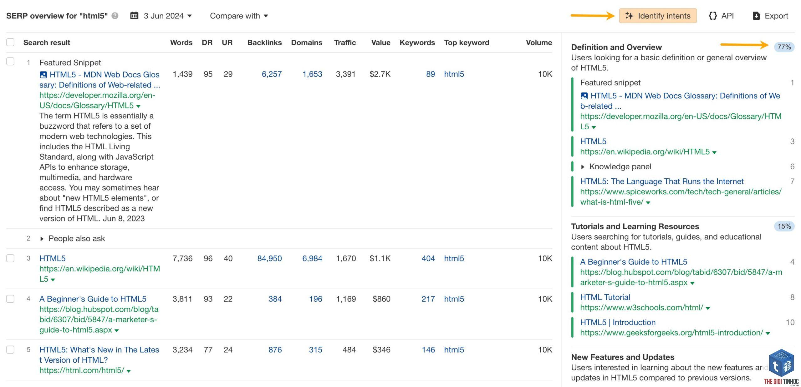Viewport: 801px width, 387px height.
Task: Open the w3schools.com/html URL link
Action: coord(641,308)
